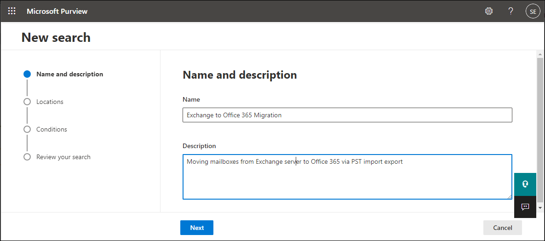Click the Description field label

199,146
